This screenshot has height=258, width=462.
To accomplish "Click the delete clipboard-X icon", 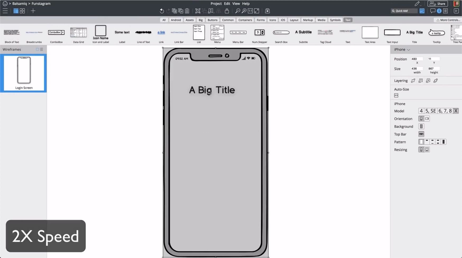I will click(267, 11).
